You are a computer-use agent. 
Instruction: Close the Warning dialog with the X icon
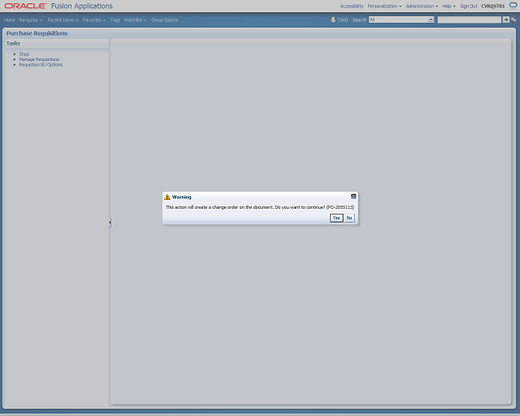click(353, 197)
